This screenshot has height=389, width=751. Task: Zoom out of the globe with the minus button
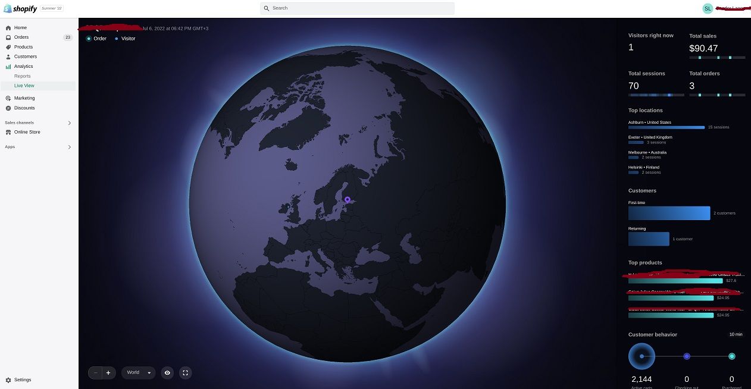coord(95,373)
